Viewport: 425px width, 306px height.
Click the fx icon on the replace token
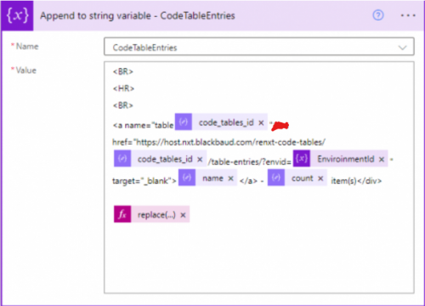click(x=122, y=214)
